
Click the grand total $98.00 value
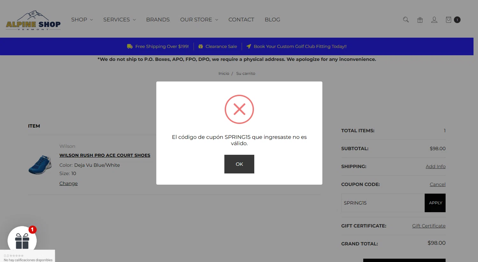pos(437,243)
